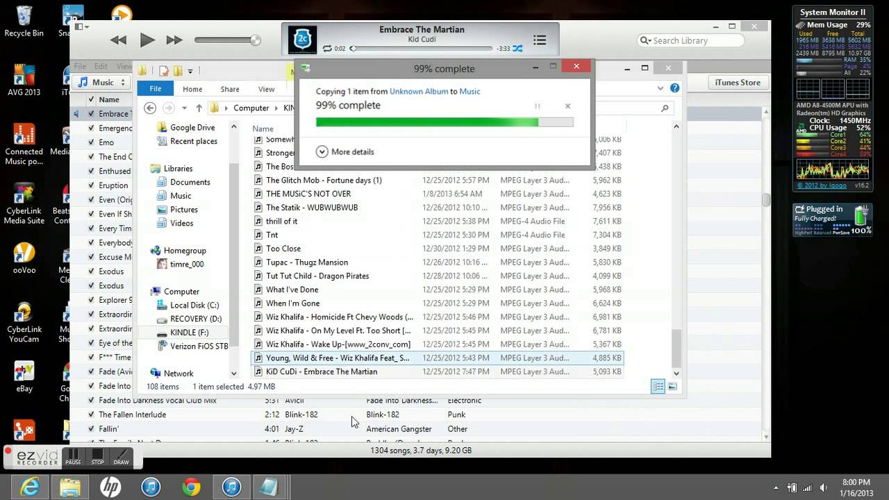The image size is (889, 500).
Task: Open the Recycle Bin desktop icon
Action: 24,22
